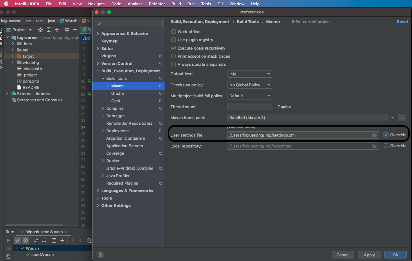Screen dimensions: 412x261
Task: Open Project panel gear settings
Action: click(67, 30)
